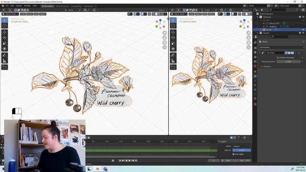Open the Help menu
Image resolution: width=306 pixels, height=172 pixels.
(x=35, y=6)
